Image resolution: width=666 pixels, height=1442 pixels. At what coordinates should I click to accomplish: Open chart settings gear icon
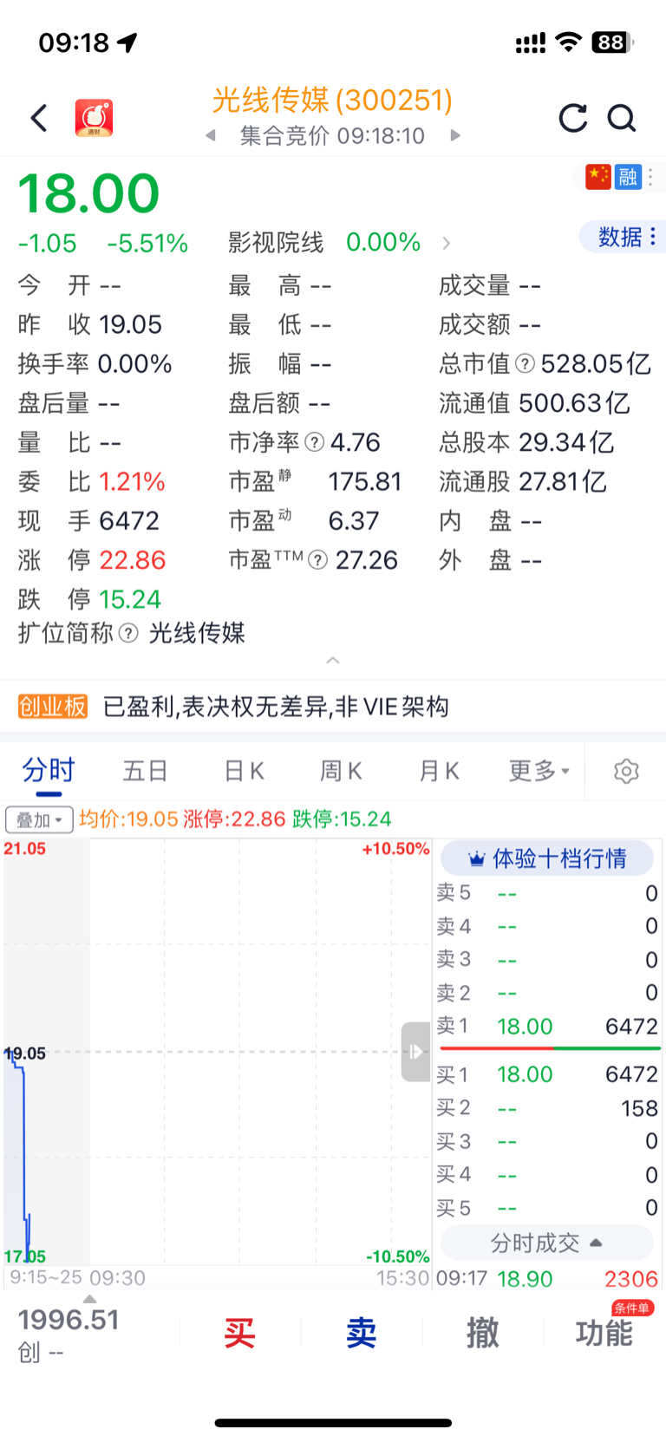[x=626, y=771]
